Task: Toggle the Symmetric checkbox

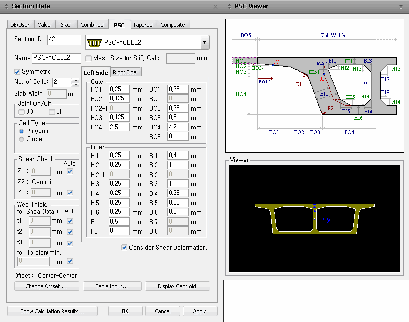Action: [17, 72]
